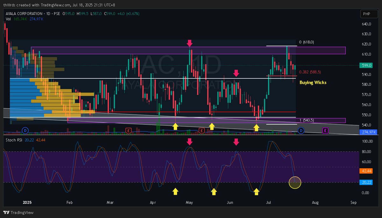Click the O595.0 open value in header

(68, 14)
